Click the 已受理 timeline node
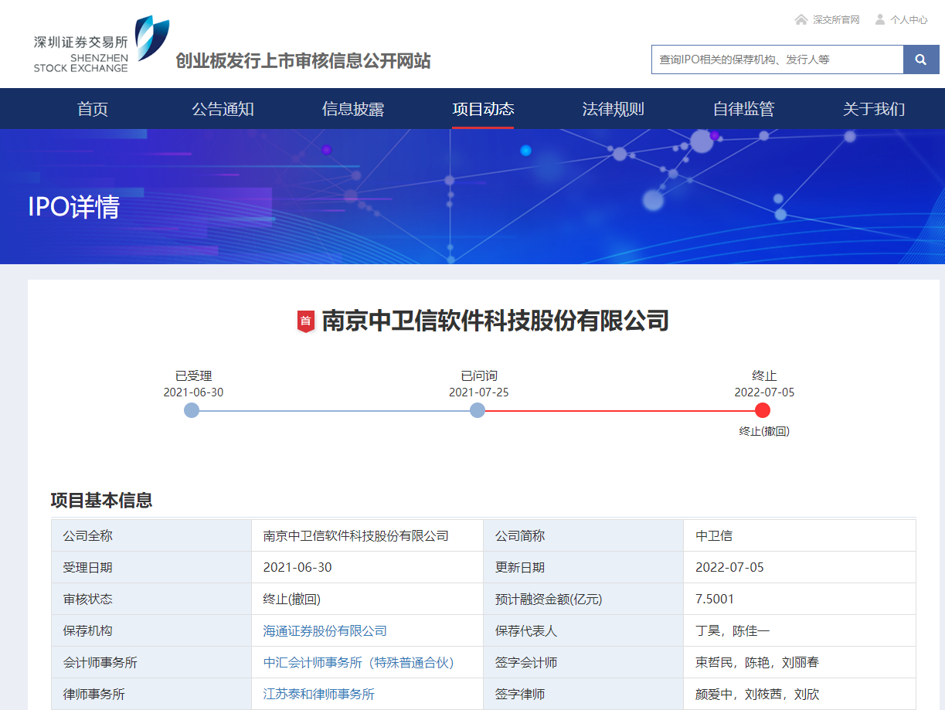This screenshot has width=945, height=710. 192,410
